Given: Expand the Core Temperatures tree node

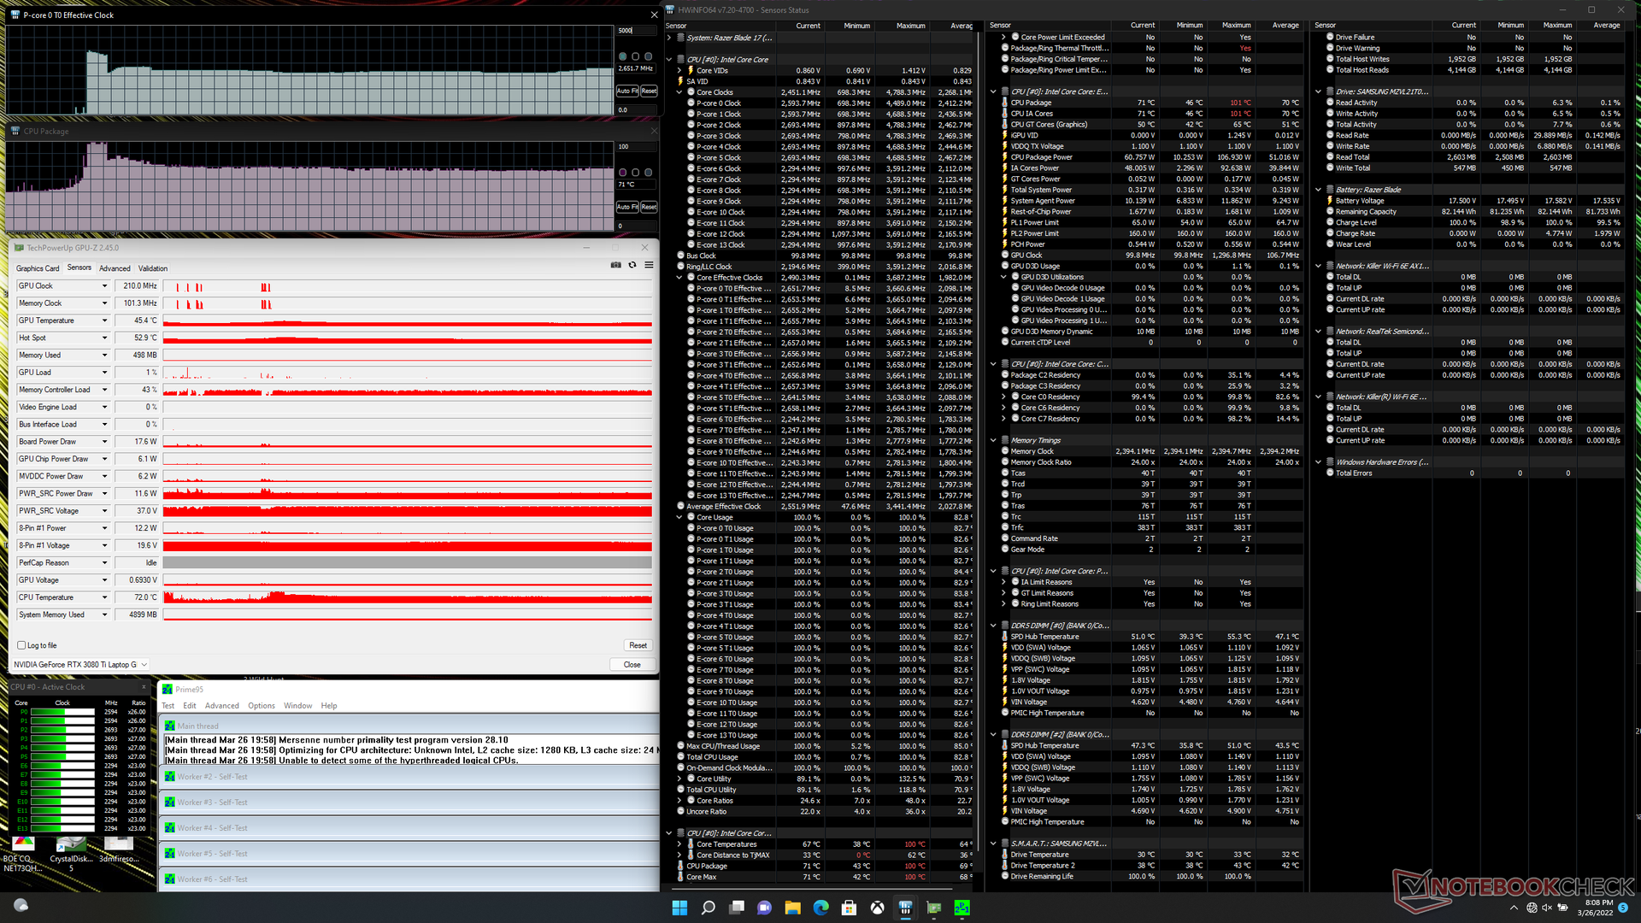Looking at the screenshot, I should (679, 844).
